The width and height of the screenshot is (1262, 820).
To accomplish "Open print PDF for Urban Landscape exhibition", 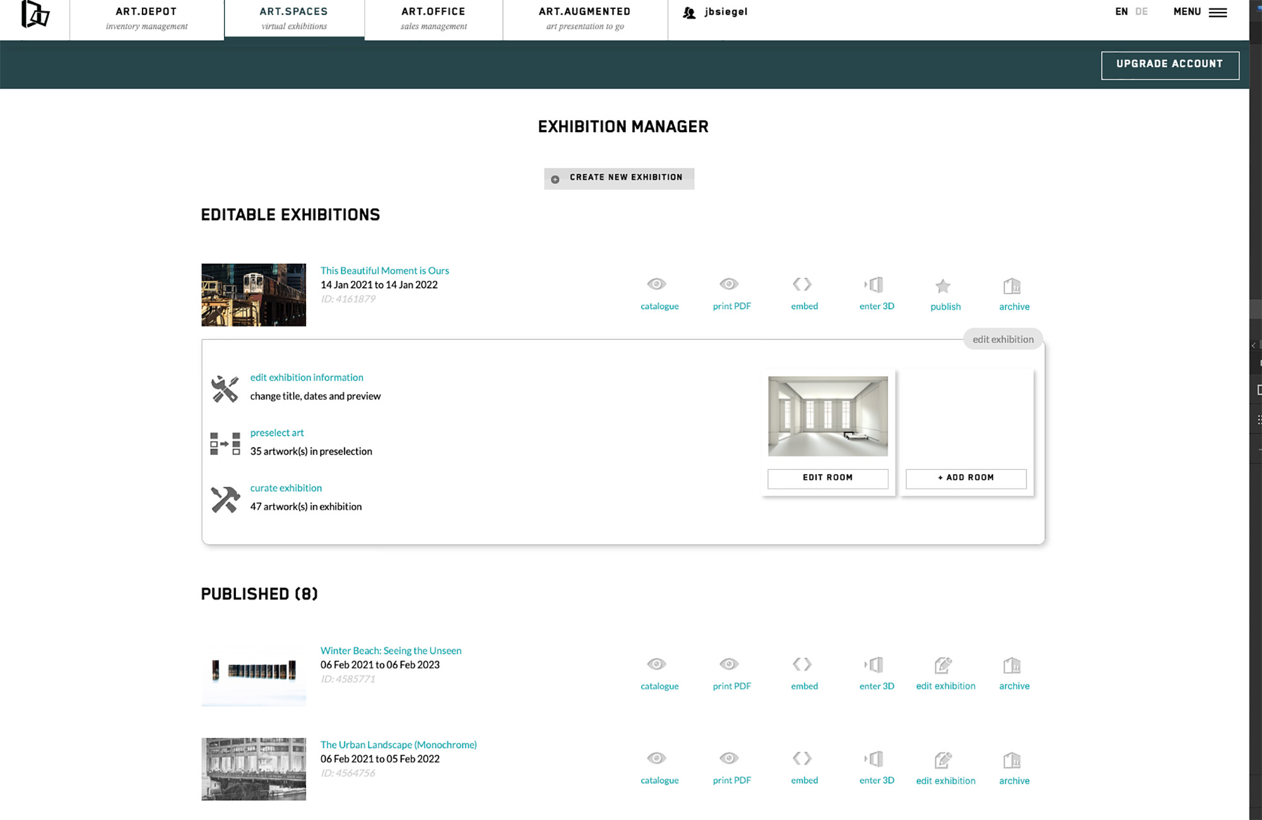I will [730, 759].
